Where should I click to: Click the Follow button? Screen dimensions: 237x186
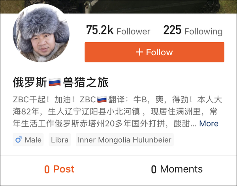(x=154, y=52)
